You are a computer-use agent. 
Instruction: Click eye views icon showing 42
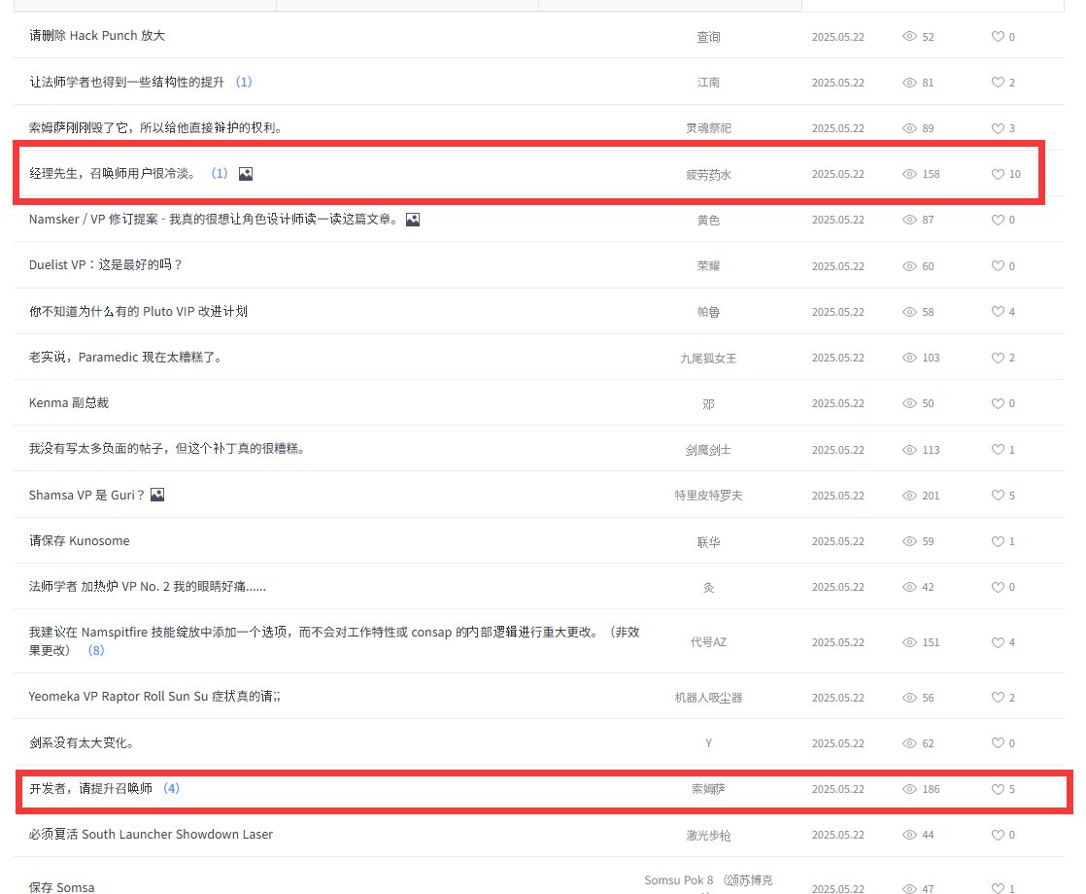[x=909, y=587]
